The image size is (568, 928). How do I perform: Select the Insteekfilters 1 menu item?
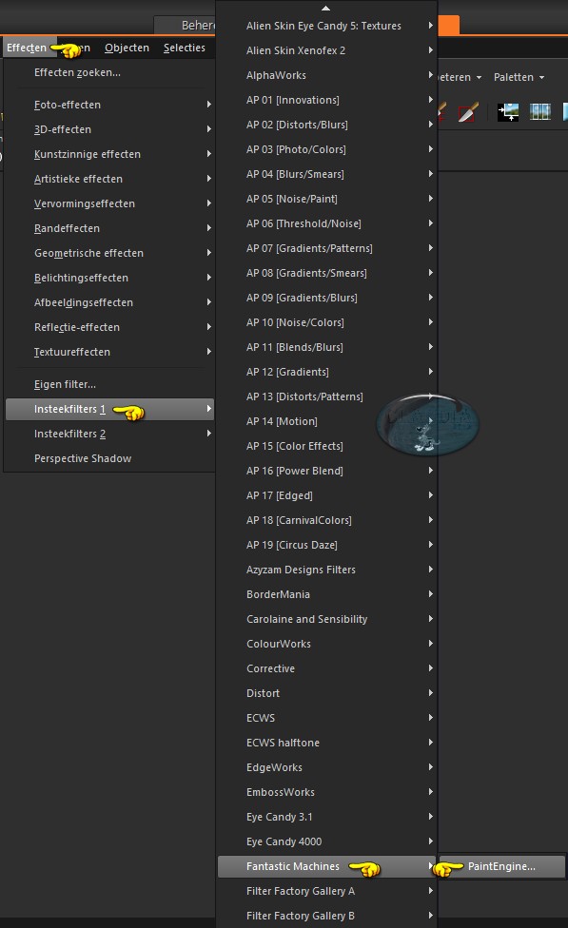(109, 409)
